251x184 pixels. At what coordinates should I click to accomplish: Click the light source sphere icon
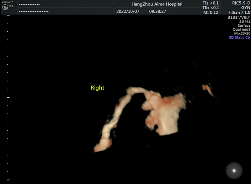click(234, 171)
